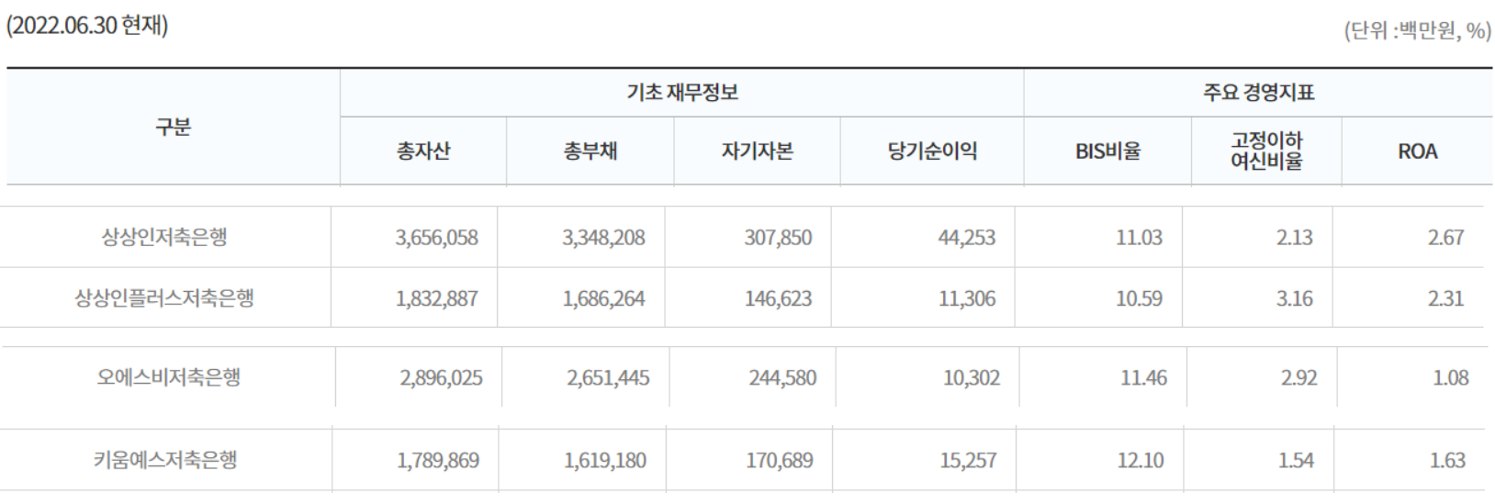The width and height of the screenshot is (1495, 504).
Task: Click the 오에스비저축은행 row name
Action: coord(169,377)
